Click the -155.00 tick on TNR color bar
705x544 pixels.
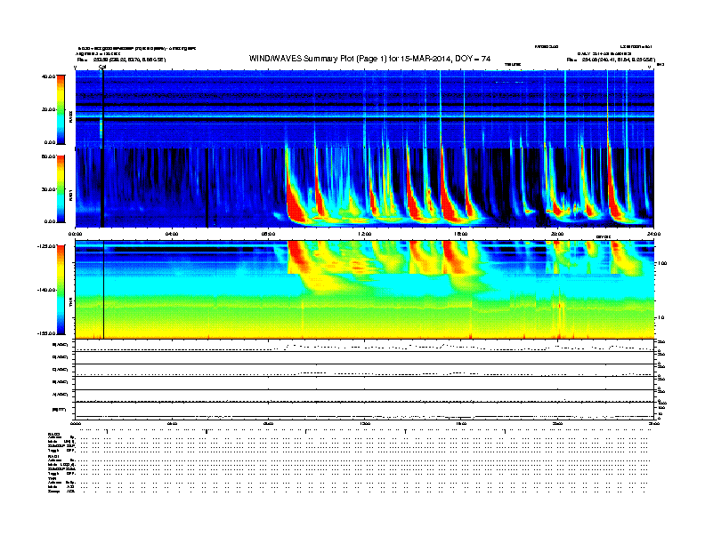[46, 333]
